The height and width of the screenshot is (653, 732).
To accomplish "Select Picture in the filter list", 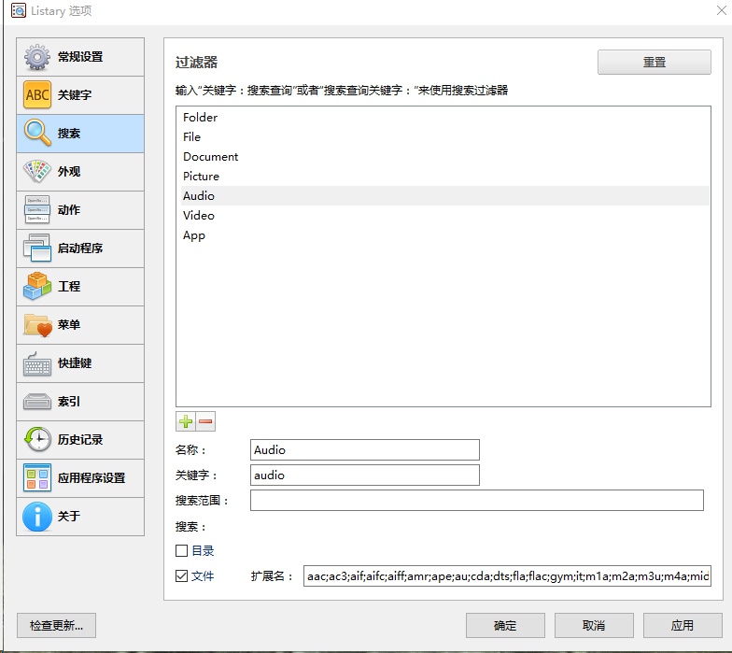I will pyautogui.click(x=444, y=176).
